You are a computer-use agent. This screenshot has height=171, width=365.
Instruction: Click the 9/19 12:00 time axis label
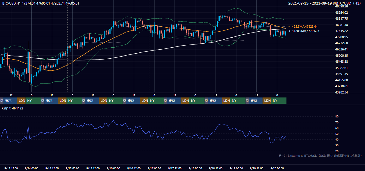click(x=256, y=168)
